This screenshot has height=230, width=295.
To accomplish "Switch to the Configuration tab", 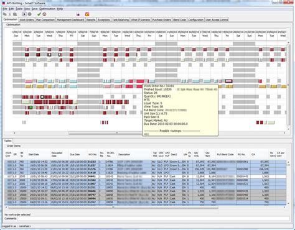I will click(195, 20).
